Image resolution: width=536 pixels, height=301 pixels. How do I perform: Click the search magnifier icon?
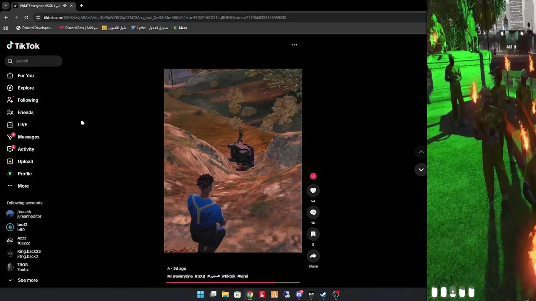pos(10,61)
